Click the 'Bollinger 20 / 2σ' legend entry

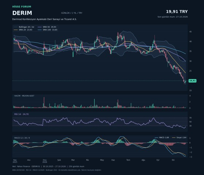coord(24,27)
